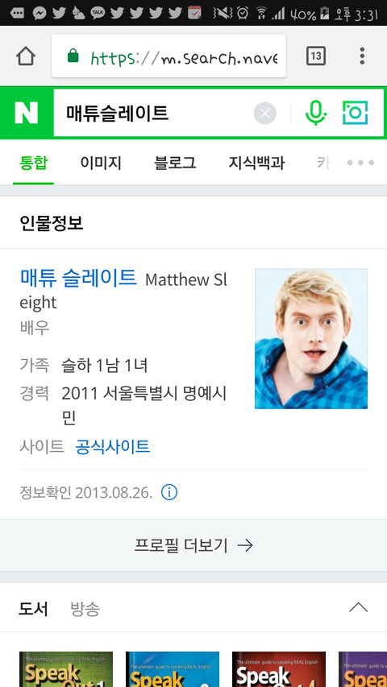Viewport: 387px width, 687px height.
Task: Open the 매튜 슬레이트 name link
Action: coord(78,278)
